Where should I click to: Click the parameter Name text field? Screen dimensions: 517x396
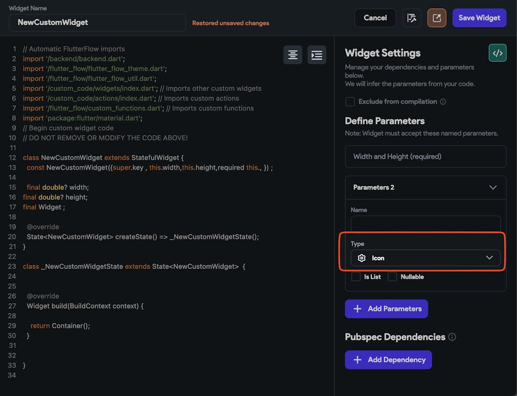(425, 224)
